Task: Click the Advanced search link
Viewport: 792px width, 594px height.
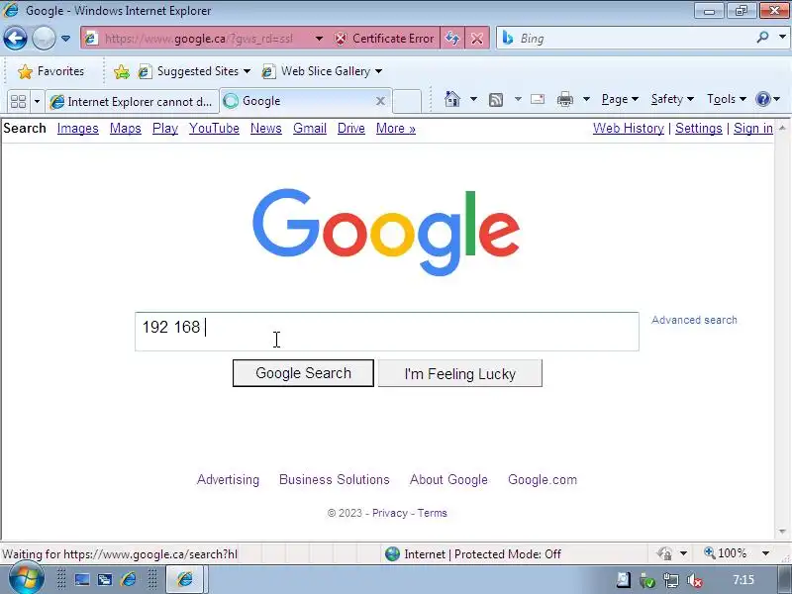Action: pos(694,320)
